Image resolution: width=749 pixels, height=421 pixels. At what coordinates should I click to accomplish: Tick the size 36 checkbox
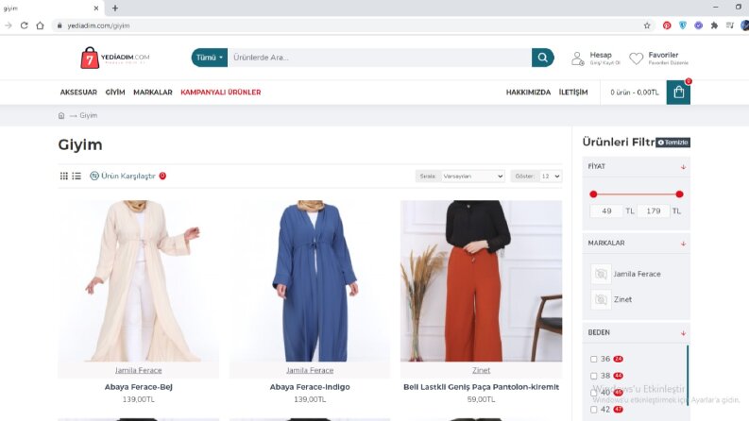(594, 359)
